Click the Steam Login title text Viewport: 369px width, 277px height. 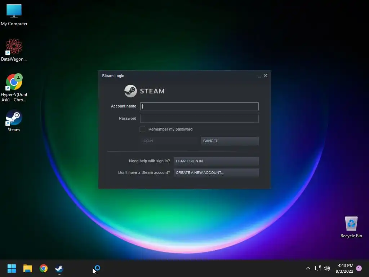point(113,76)
